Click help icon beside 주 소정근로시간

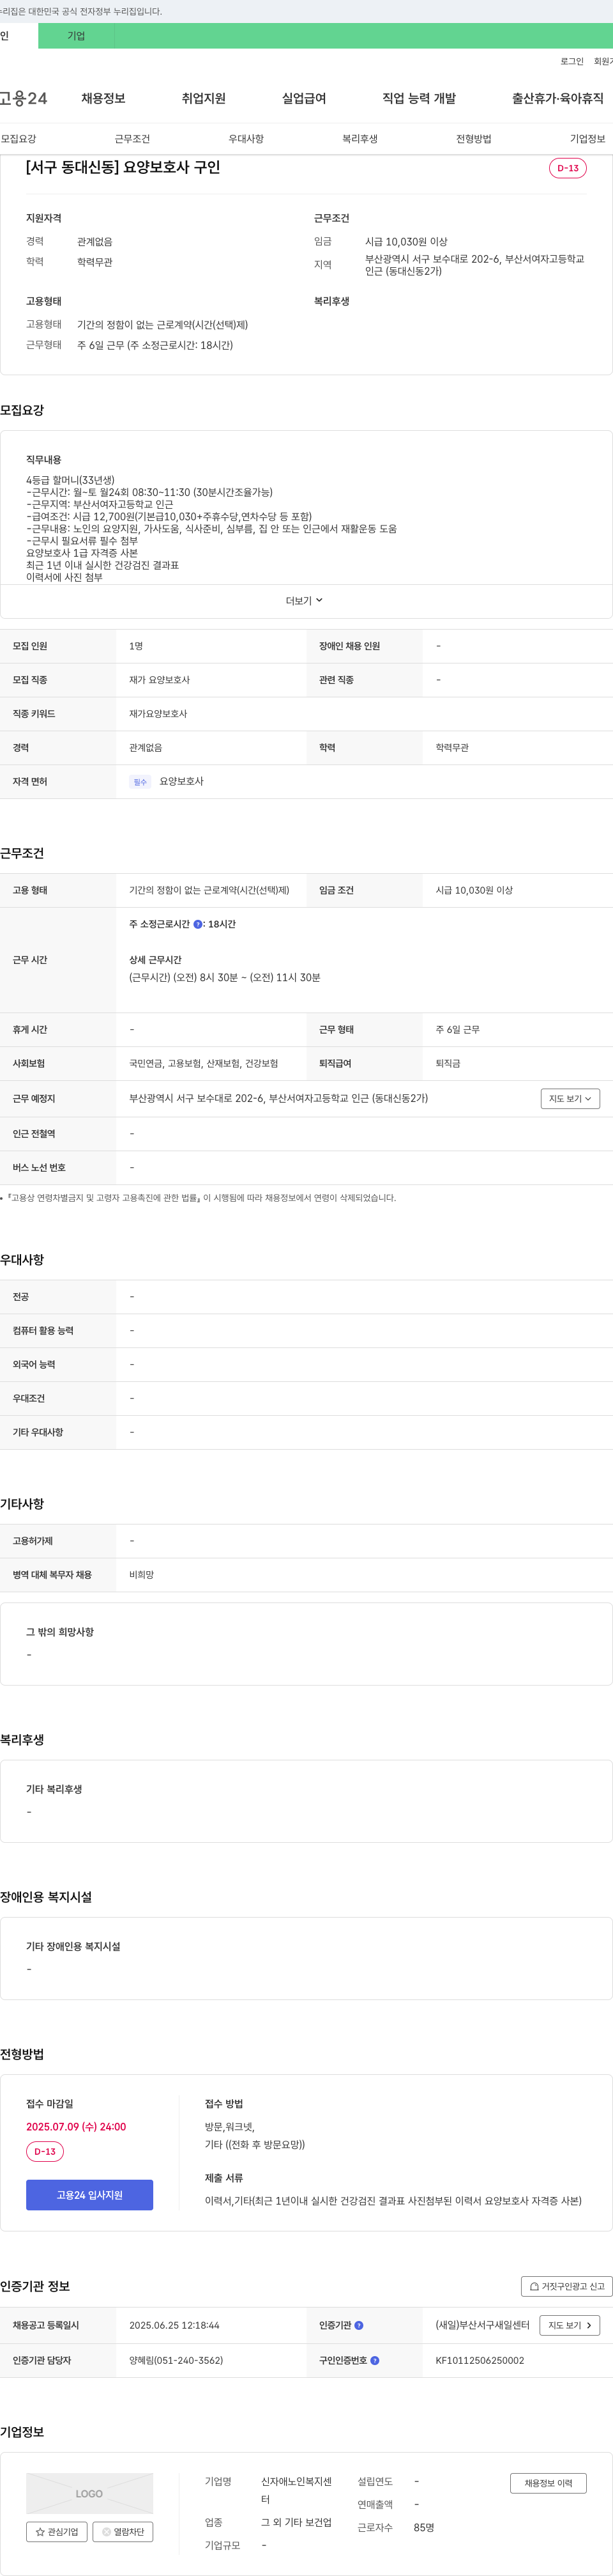[198, 924]
